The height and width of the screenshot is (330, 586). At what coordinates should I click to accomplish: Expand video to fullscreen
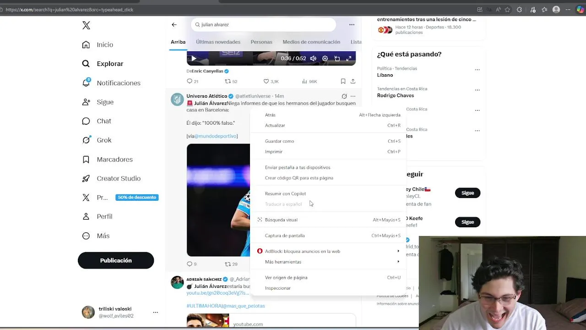349,58
